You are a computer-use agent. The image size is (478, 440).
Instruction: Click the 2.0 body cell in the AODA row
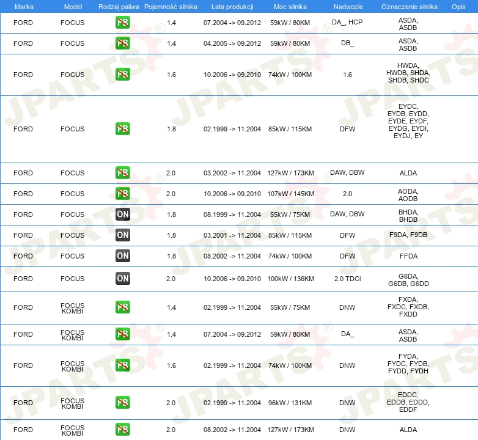coord(348,194)
